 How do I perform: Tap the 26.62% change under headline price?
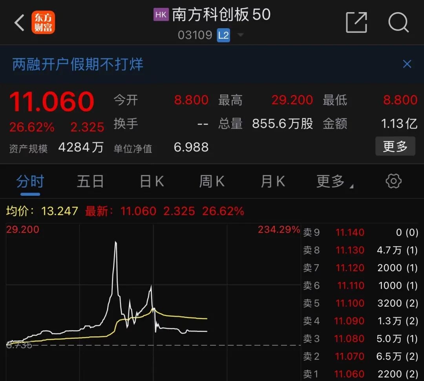[x=32, y=127]
